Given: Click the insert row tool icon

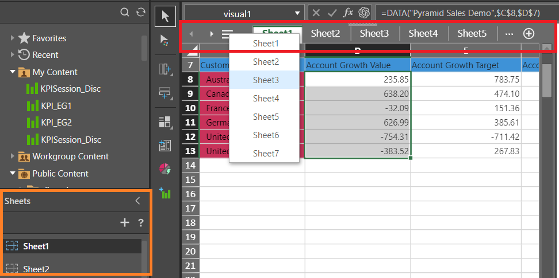Looking at the screenshot, I should 166,93.
